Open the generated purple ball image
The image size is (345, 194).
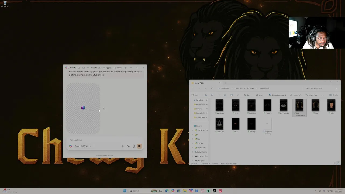(x=83, y=108)
